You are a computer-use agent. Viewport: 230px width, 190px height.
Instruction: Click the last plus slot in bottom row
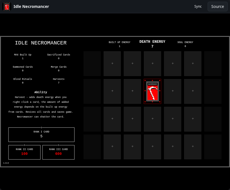coord(193,147)
